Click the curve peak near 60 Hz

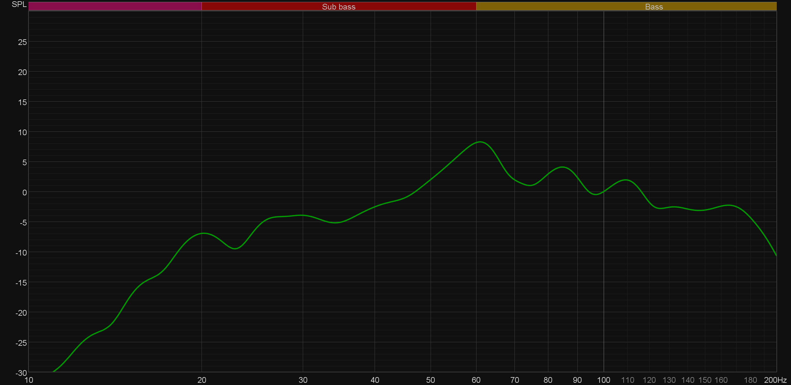pos(480,142)
